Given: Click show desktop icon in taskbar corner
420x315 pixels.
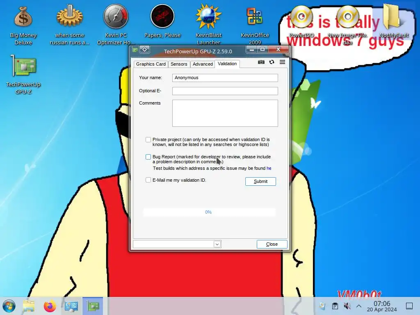Looking at the screenshot, I should point(409,306).
